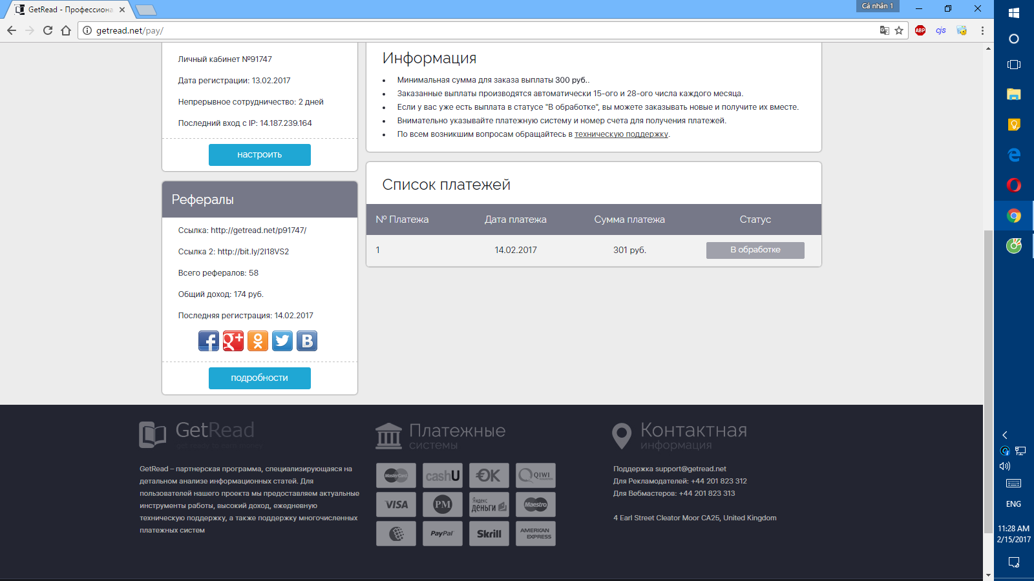Open Google Translate for this page
The image size is (1034, 581).
[x=884, y=30]
